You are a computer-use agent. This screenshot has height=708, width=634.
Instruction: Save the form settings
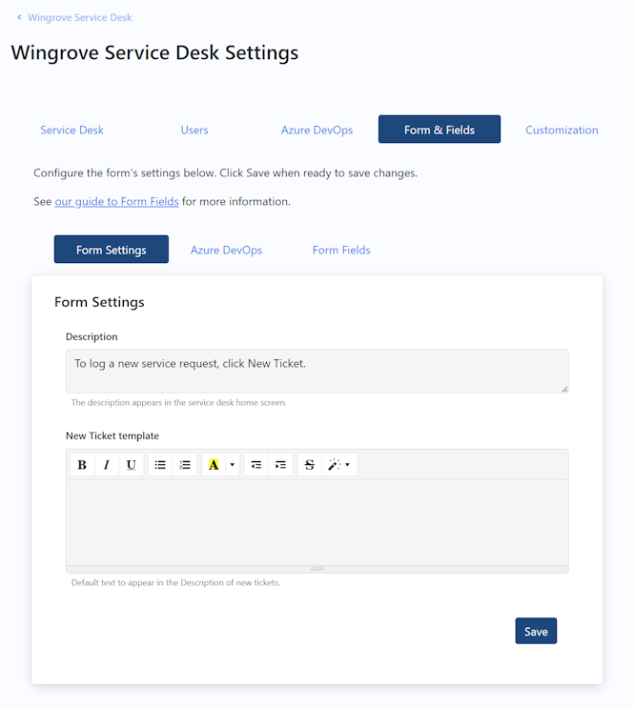coord(536,631)
